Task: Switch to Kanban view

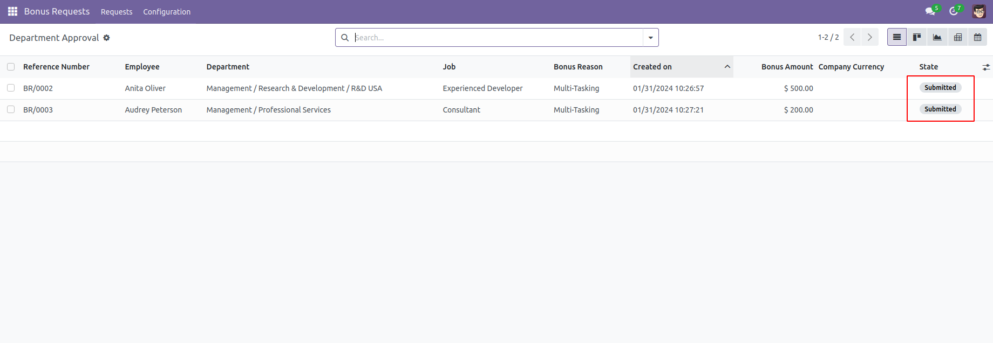Action: (916, 37)
